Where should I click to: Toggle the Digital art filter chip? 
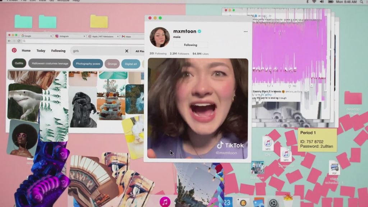131,64
